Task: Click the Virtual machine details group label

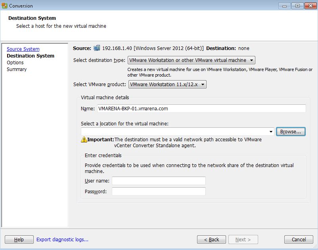Action: 105,97
